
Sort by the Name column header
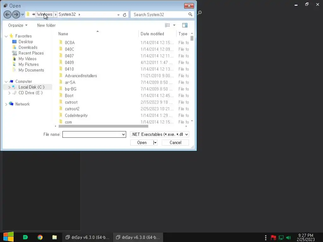[63, 34]
